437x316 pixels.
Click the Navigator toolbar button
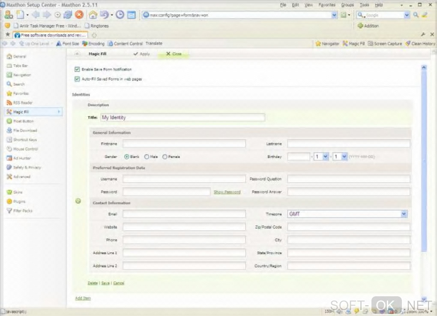tap(327, 43)
